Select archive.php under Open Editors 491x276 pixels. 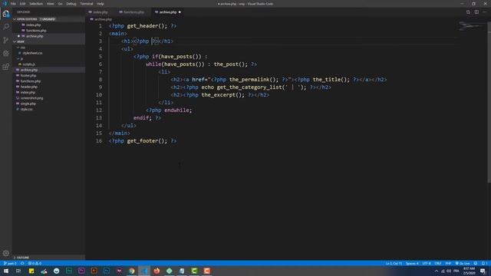(35, 36)
